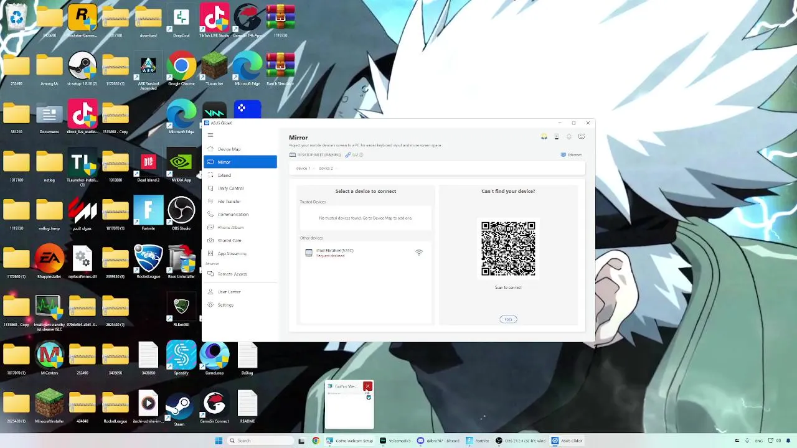Select the Revo Uninstaller desktop icon

[x=181, y=261]
